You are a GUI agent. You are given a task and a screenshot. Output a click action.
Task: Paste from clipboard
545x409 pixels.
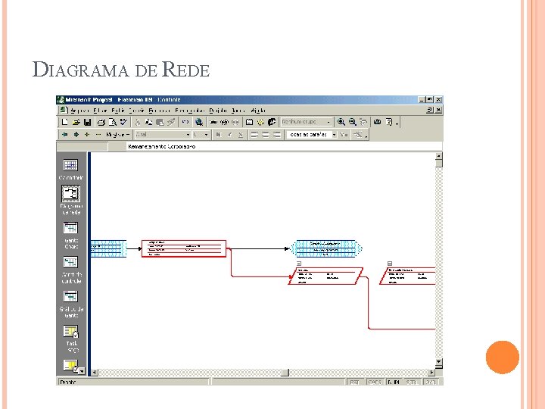click(160, 122)
